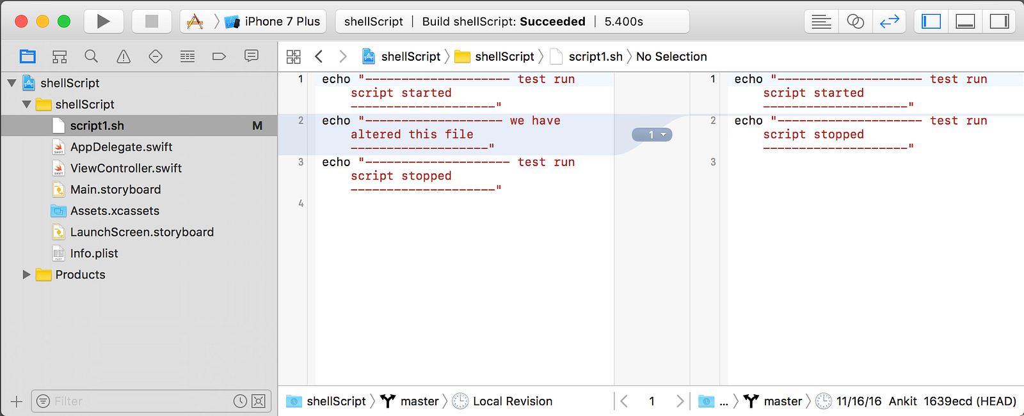Image resolution: width=1024 pixels, height=416 pixels.
Task: Switch to the Assistant editor
Action: point(855,21)
